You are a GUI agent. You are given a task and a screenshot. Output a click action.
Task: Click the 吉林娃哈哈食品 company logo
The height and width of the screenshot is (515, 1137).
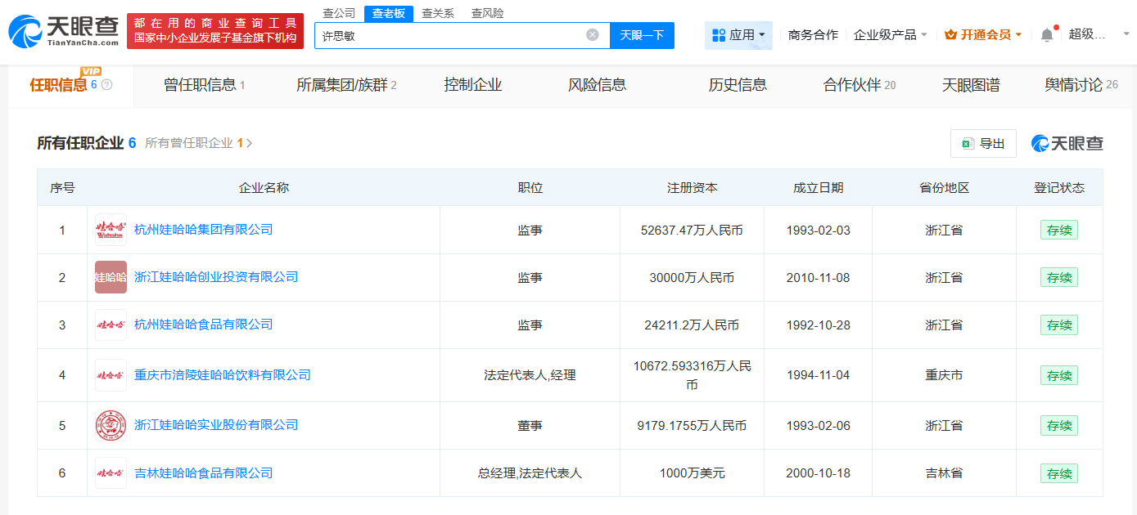click(x=111, y=472)
